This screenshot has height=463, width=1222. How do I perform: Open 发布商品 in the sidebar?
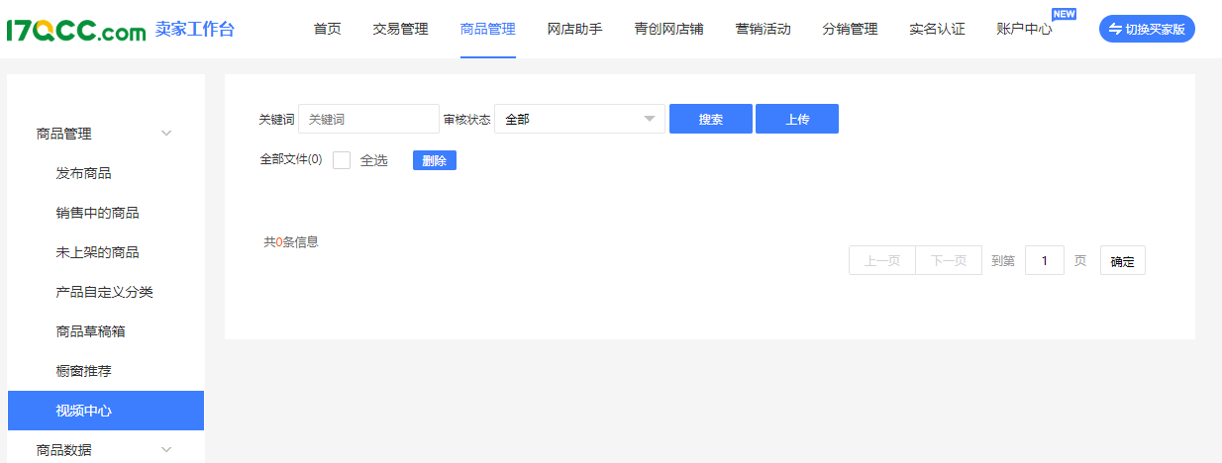pos(84,173)
